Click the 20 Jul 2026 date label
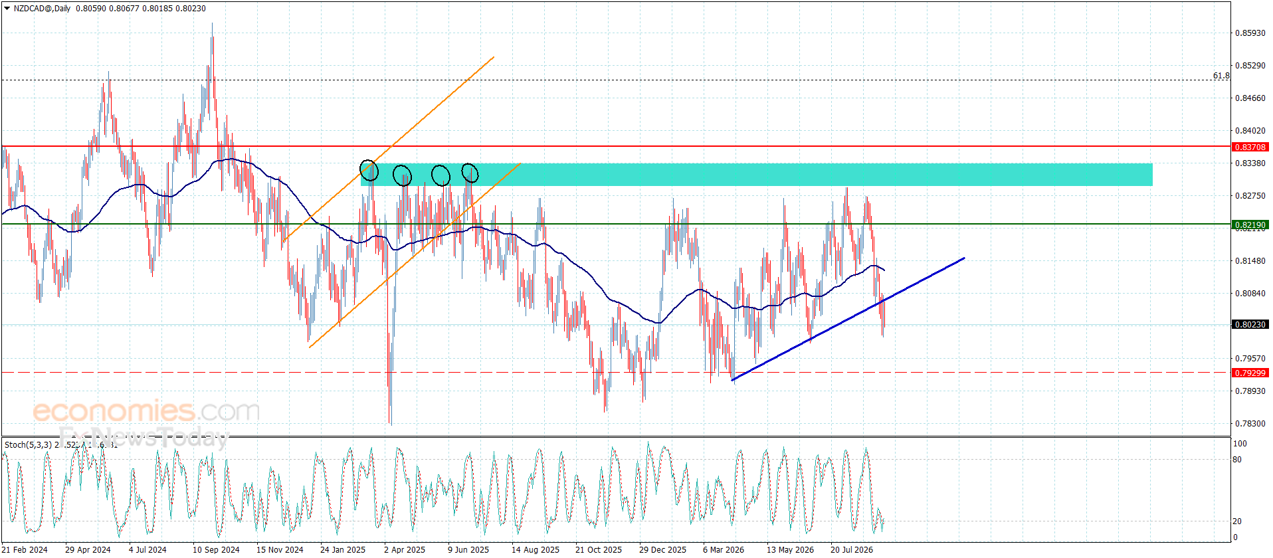1273x558 pixels. point(852,549)
